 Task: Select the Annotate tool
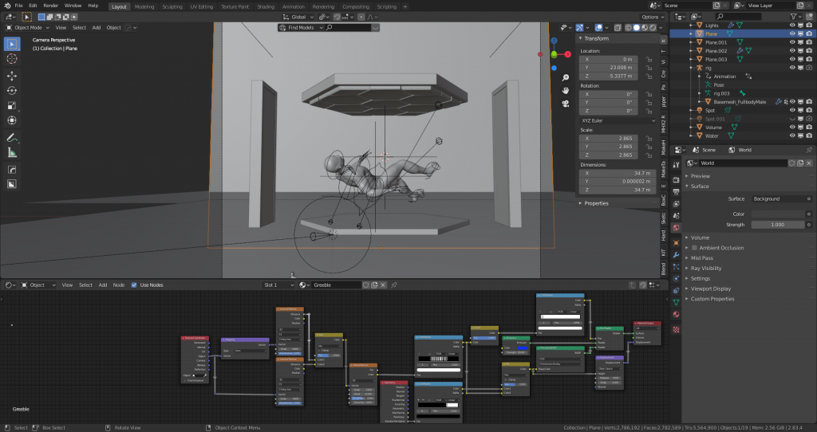(x=12, y=138)
